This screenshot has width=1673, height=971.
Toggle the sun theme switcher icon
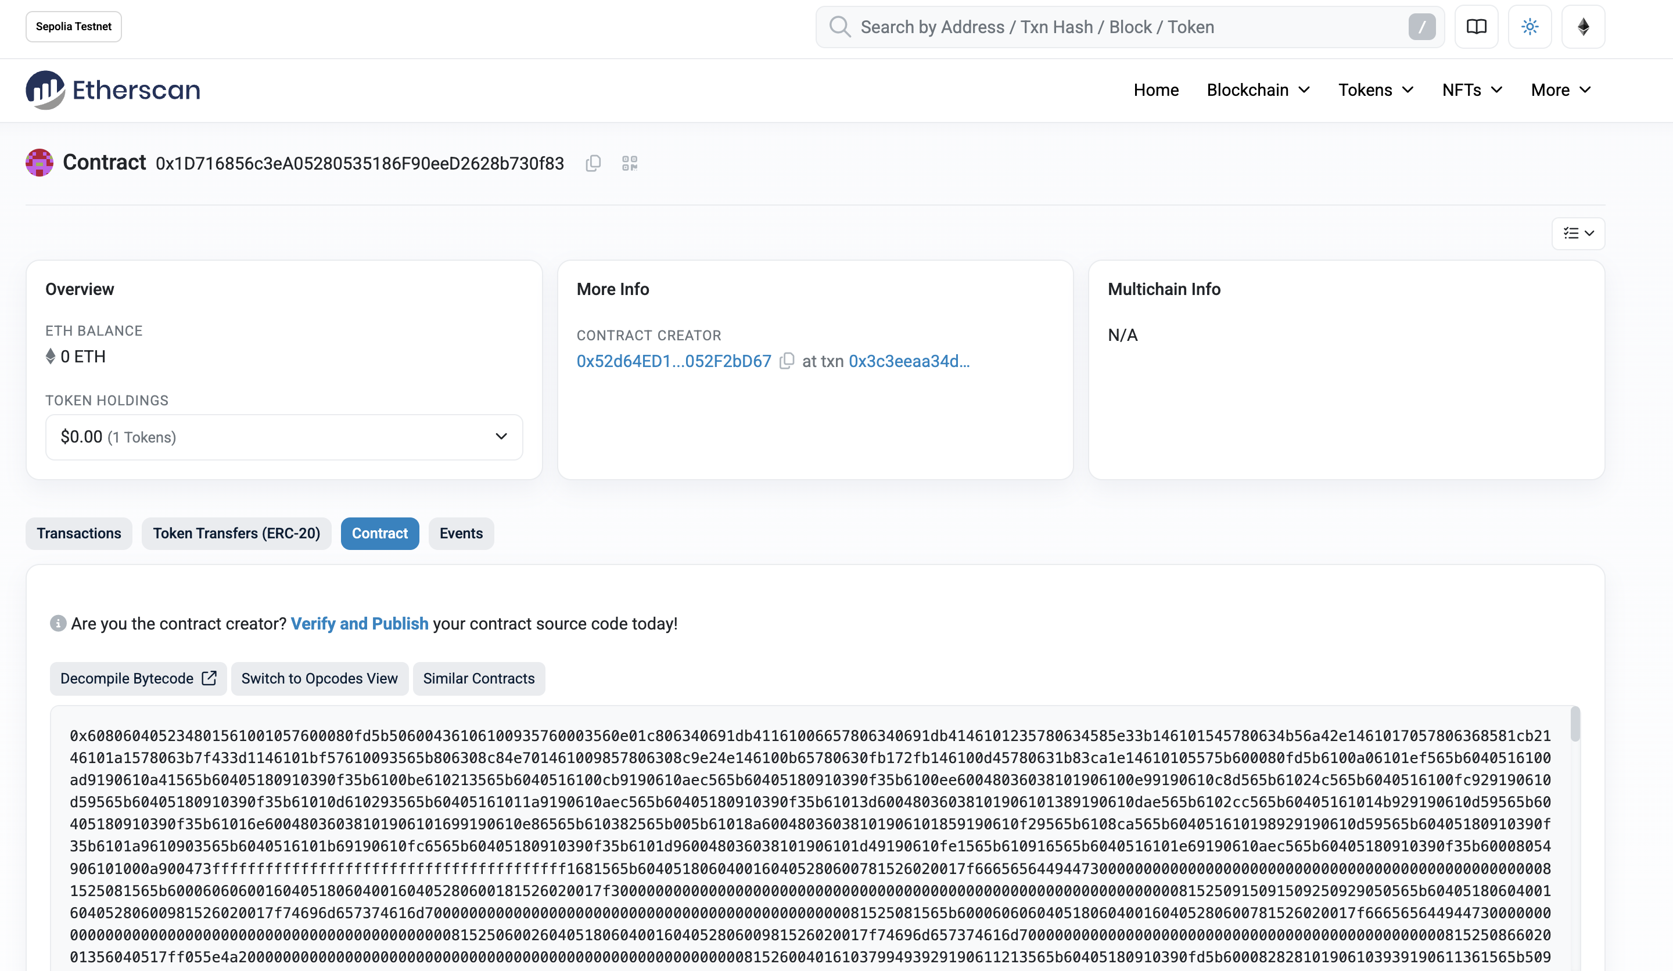1530,27
